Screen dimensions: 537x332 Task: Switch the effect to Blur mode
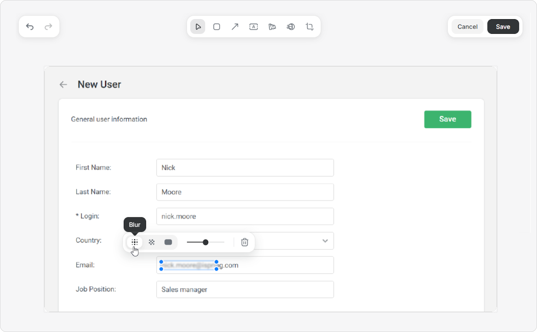tap(135, 242)
